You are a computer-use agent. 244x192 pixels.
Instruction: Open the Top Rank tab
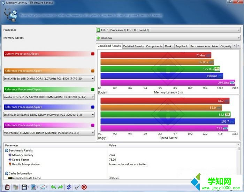pos(182,46)
